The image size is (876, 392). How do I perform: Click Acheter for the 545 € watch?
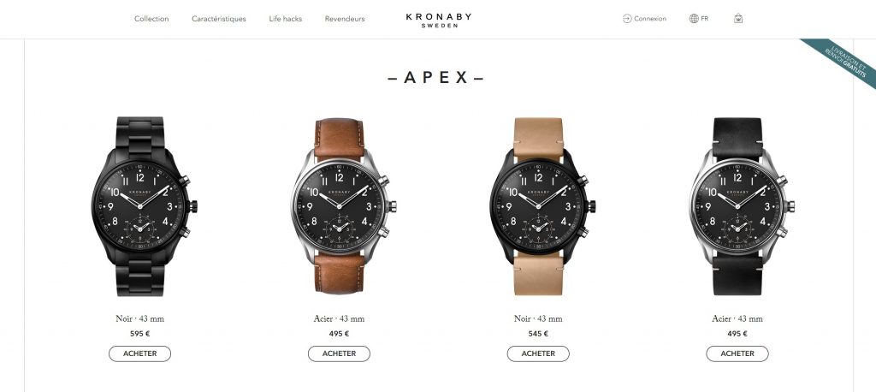click(538, 353)
